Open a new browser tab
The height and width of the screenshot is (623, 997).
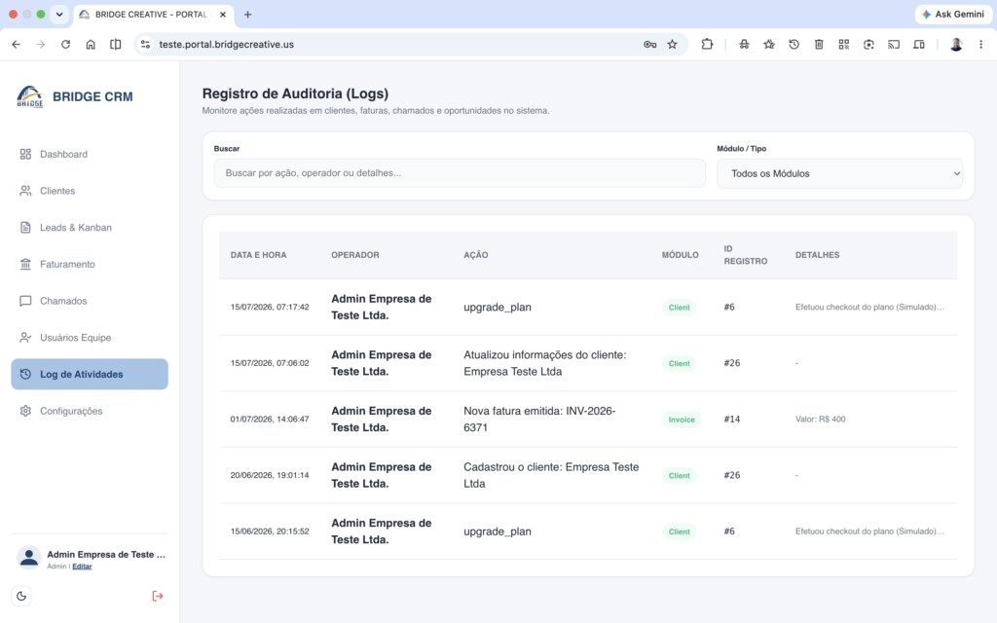(248, 14)
